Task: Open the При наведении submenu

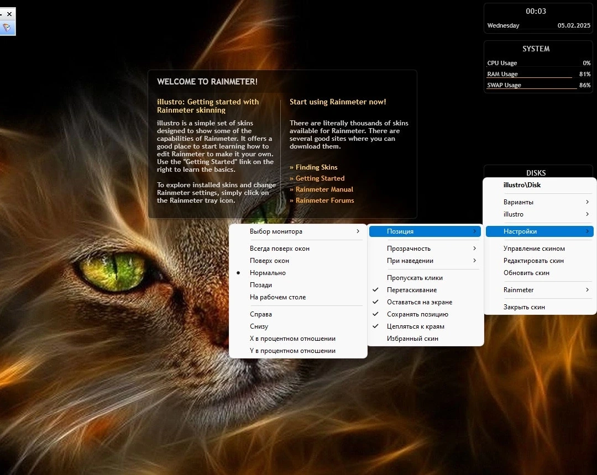Action: 425,261
